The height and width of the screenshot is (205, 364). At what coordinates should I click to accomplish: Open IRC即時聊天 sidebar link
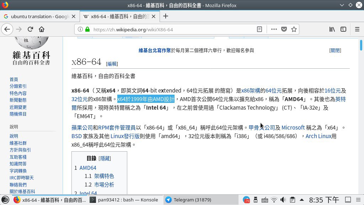pos(22,178)
